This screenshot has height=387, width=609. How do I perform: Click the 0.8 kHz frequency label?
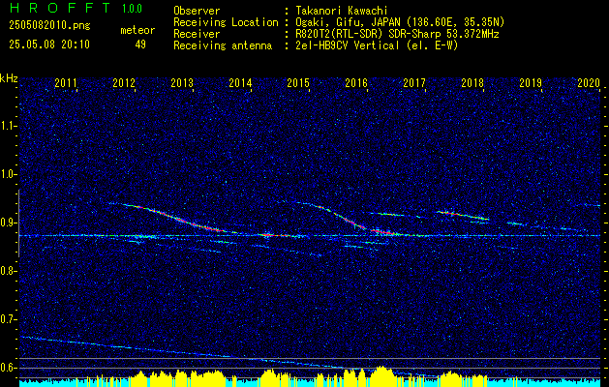click(x=8, y=271)
